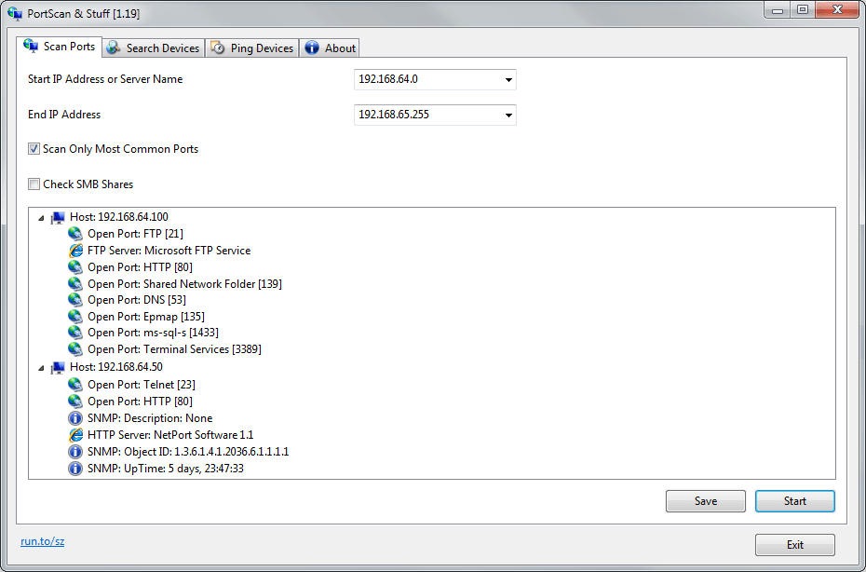Screen dimensions: 866x572
Task: Open the End IP Address dropdown
Action: pos(508,115)
